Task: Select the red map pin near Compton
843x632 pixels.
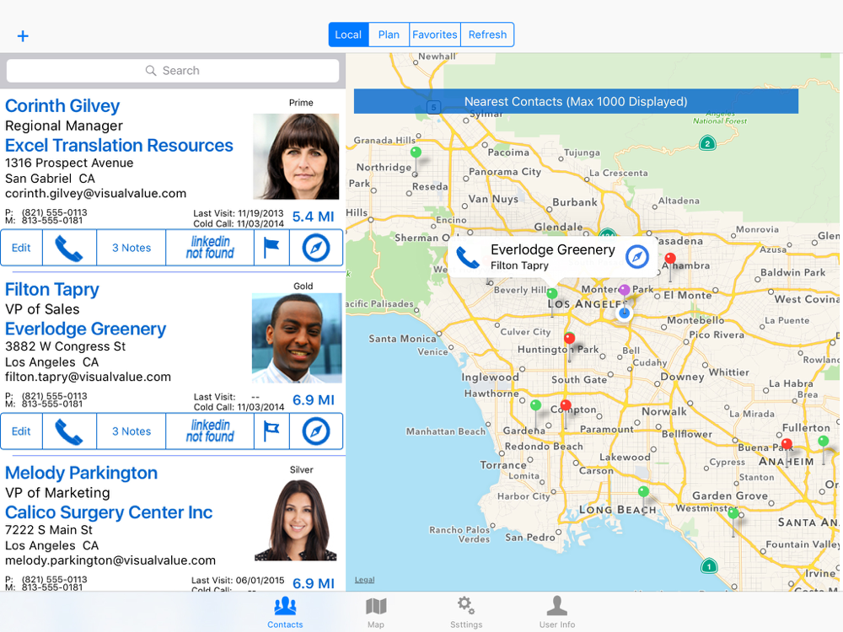Action: point(566,404)
